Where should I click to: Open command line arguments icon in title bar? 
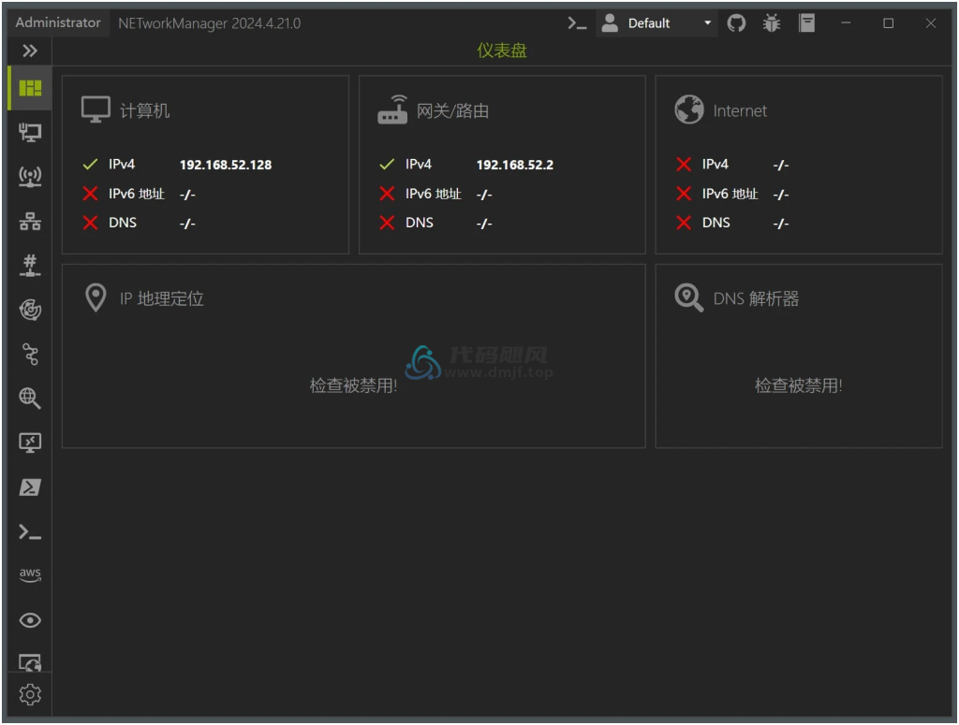coord(577,23)
